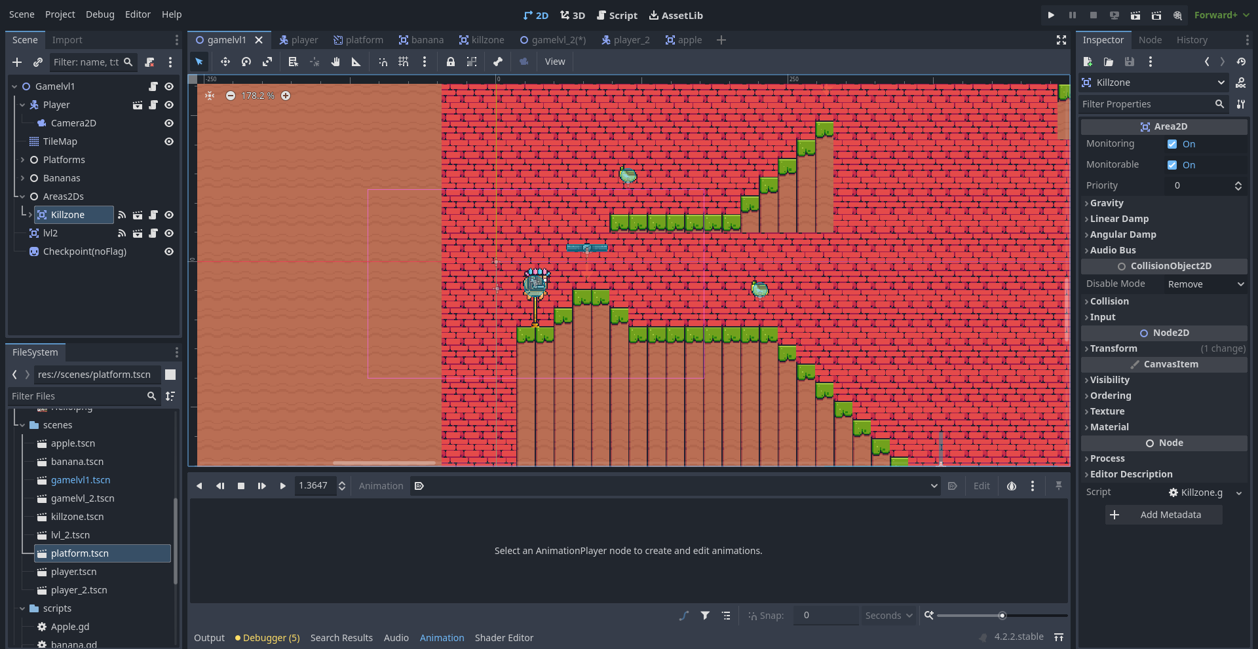Zoom out the 2D viewport
This screenshot has width=1258, height=649.
[x=231, y=96]
